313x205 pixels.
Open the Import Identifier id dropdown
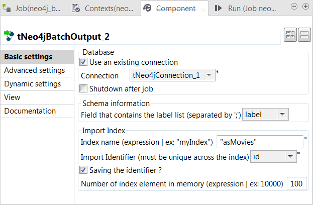click(290, 157)
